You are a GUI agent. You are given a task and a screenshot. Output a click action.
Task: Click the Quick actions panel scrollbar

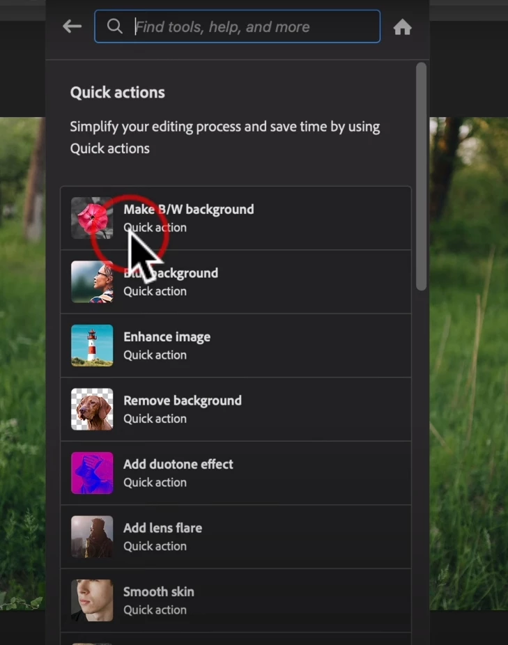[x=421, y=176]
